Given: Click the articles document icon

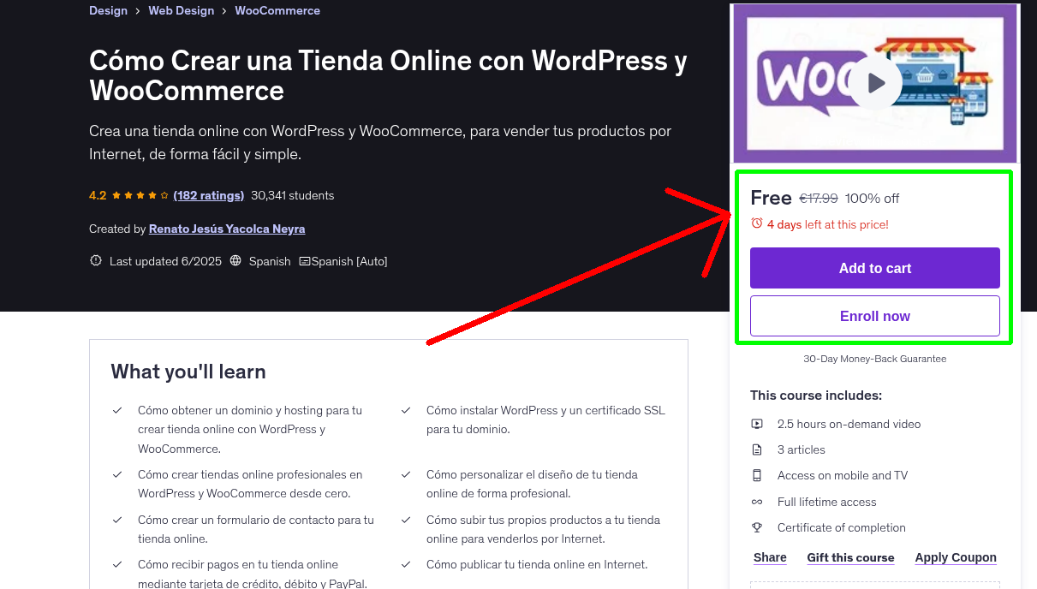Looking at the screenshot, I should pos(757,449).
